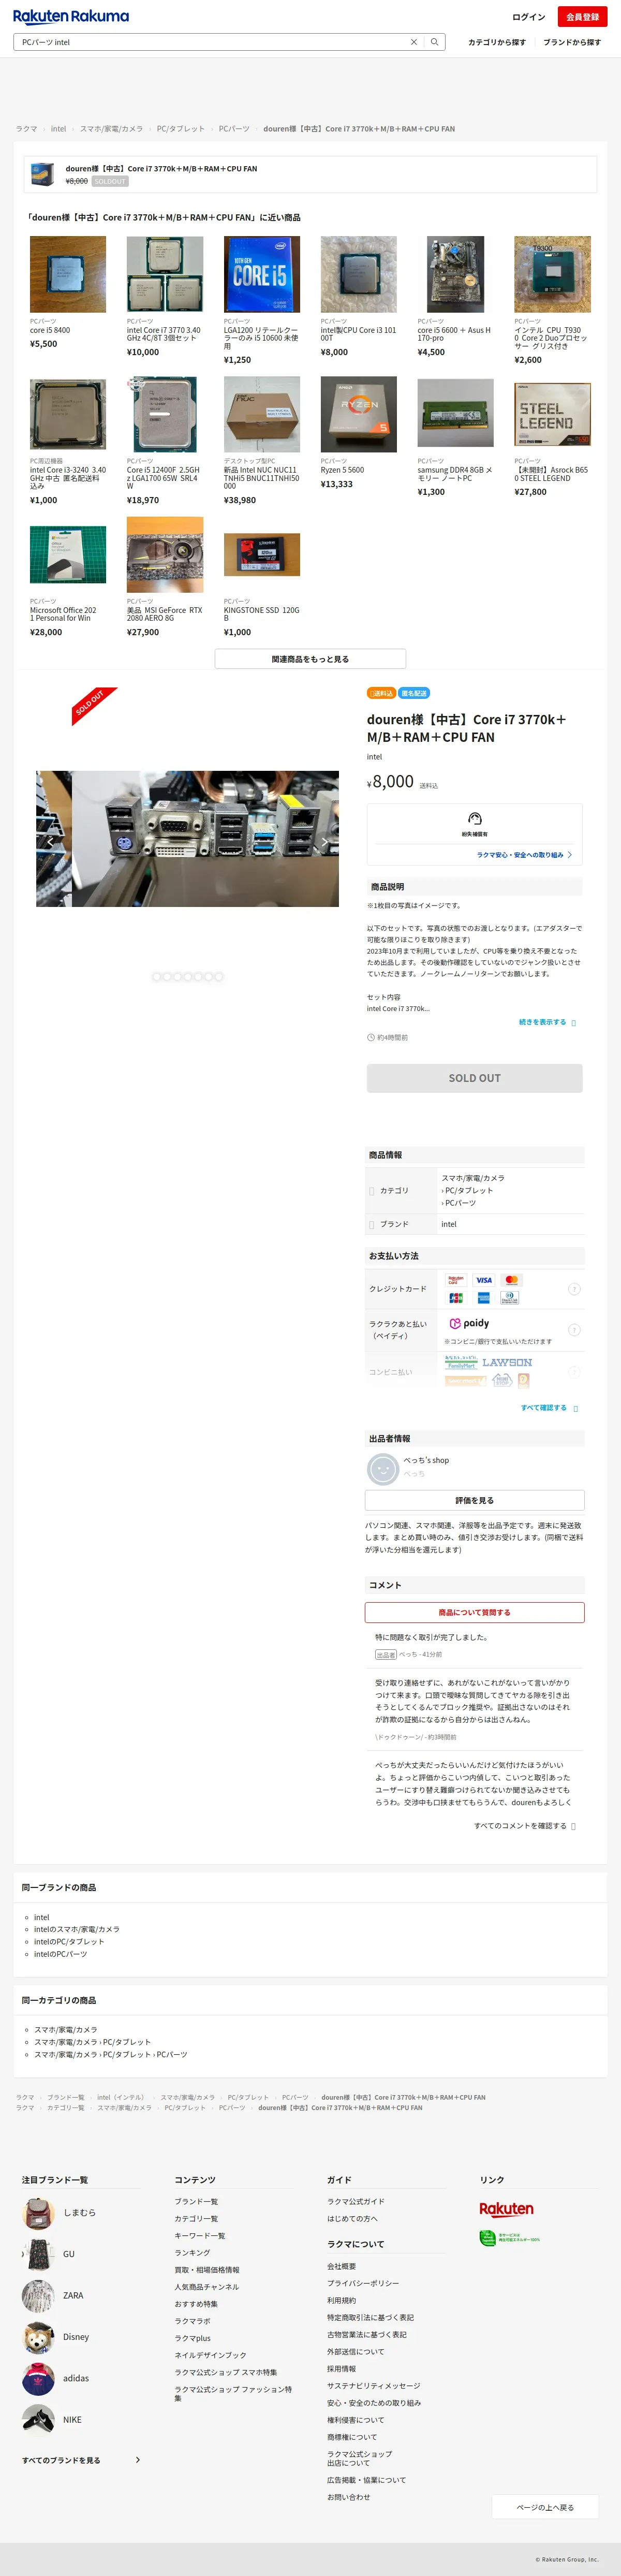Open intel brand link in 商品情報

tap(449, 1224)
